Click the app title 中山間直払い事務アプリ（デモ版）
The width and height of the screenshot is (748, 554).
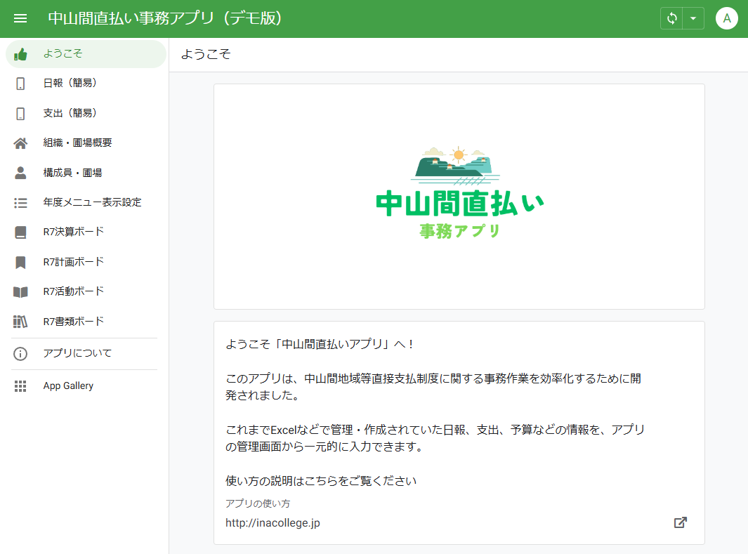pos(164,18)
